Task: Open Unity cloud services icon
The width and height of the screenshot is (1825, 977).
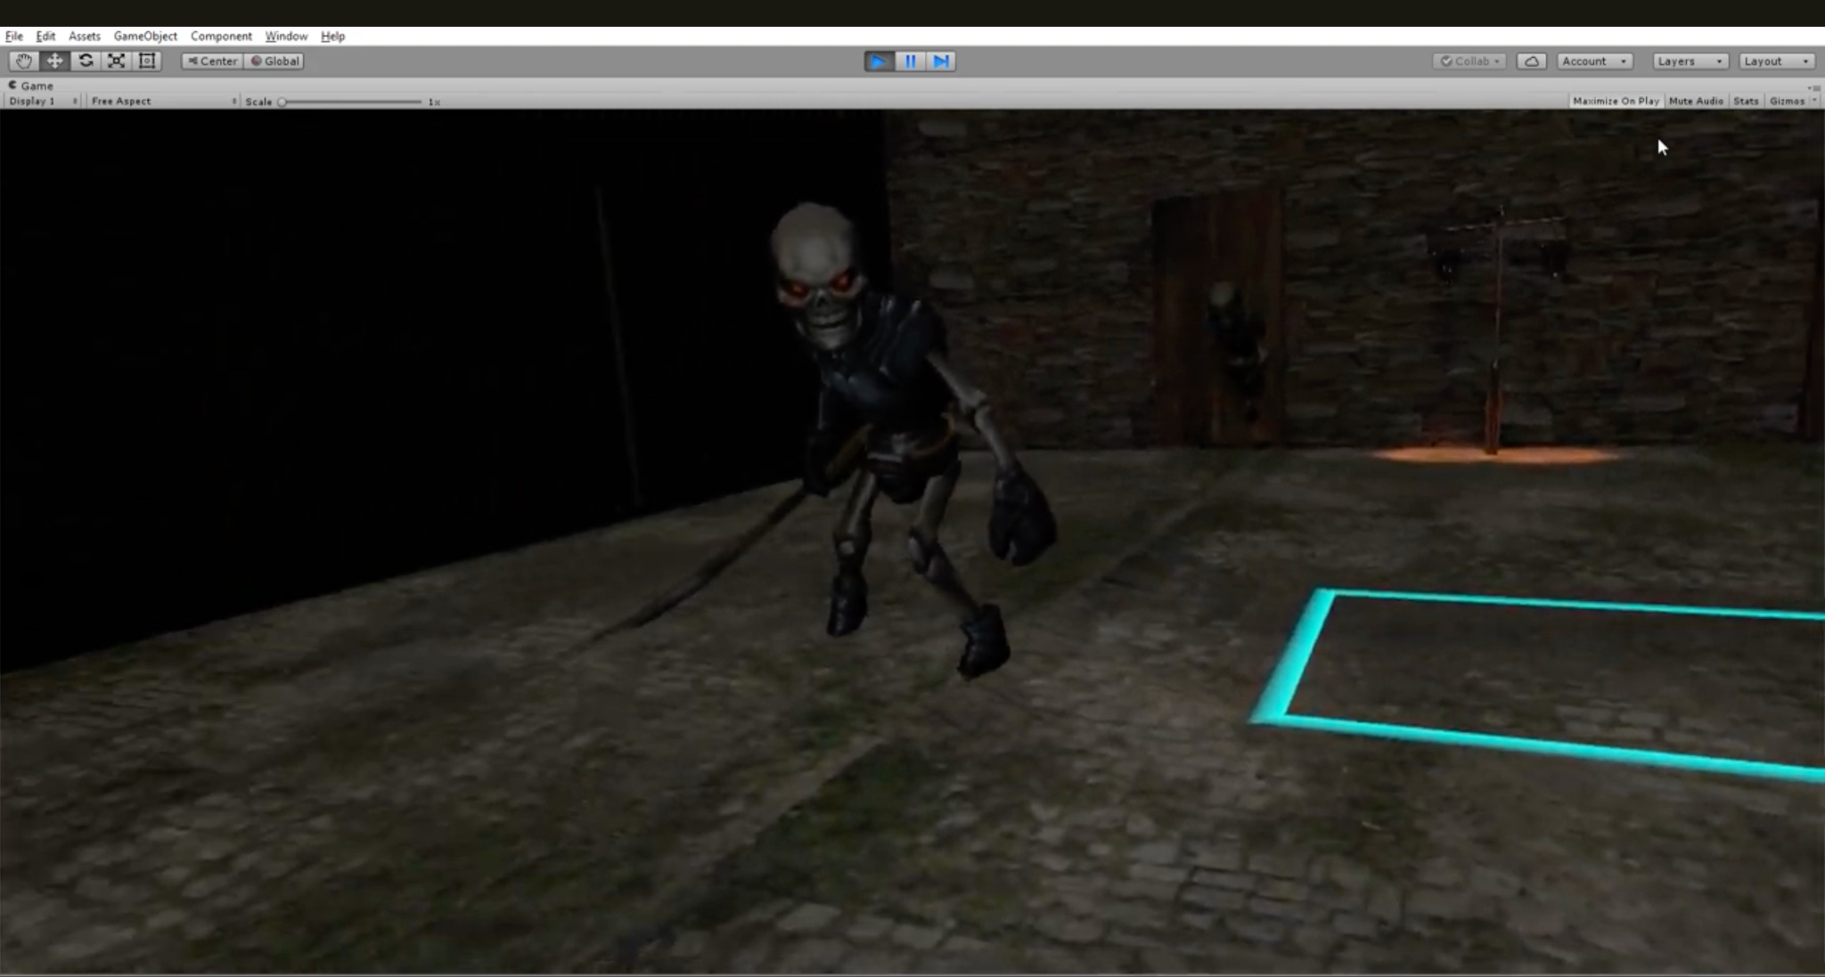Action: (x=1531, y=61)
